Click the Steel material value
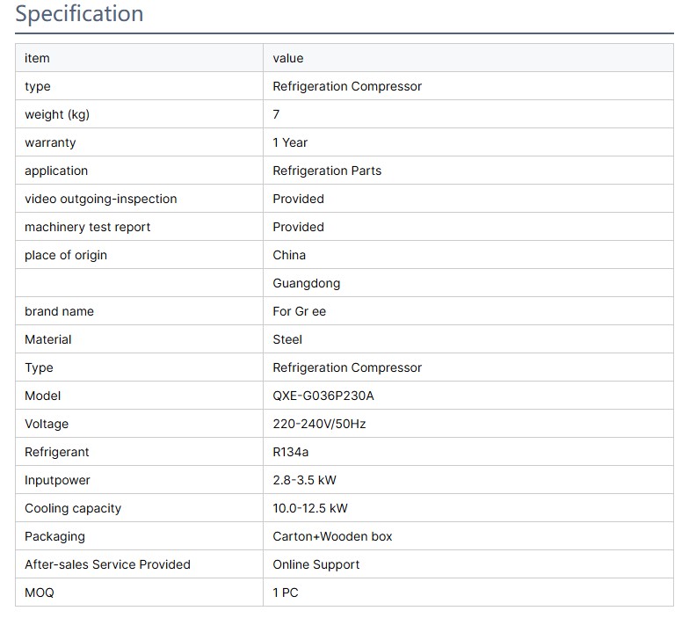The width and height of the screenshot is (689, 618). point(287,339)
